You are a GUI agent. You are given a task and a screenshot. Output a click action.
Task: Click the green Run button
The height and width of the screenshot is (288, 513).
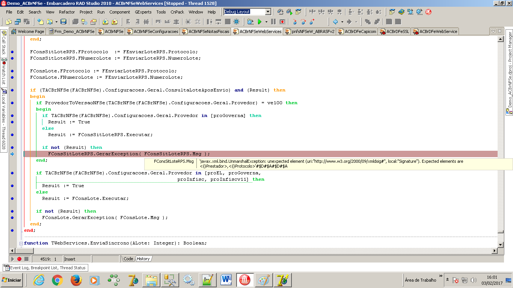click(260, 22)
